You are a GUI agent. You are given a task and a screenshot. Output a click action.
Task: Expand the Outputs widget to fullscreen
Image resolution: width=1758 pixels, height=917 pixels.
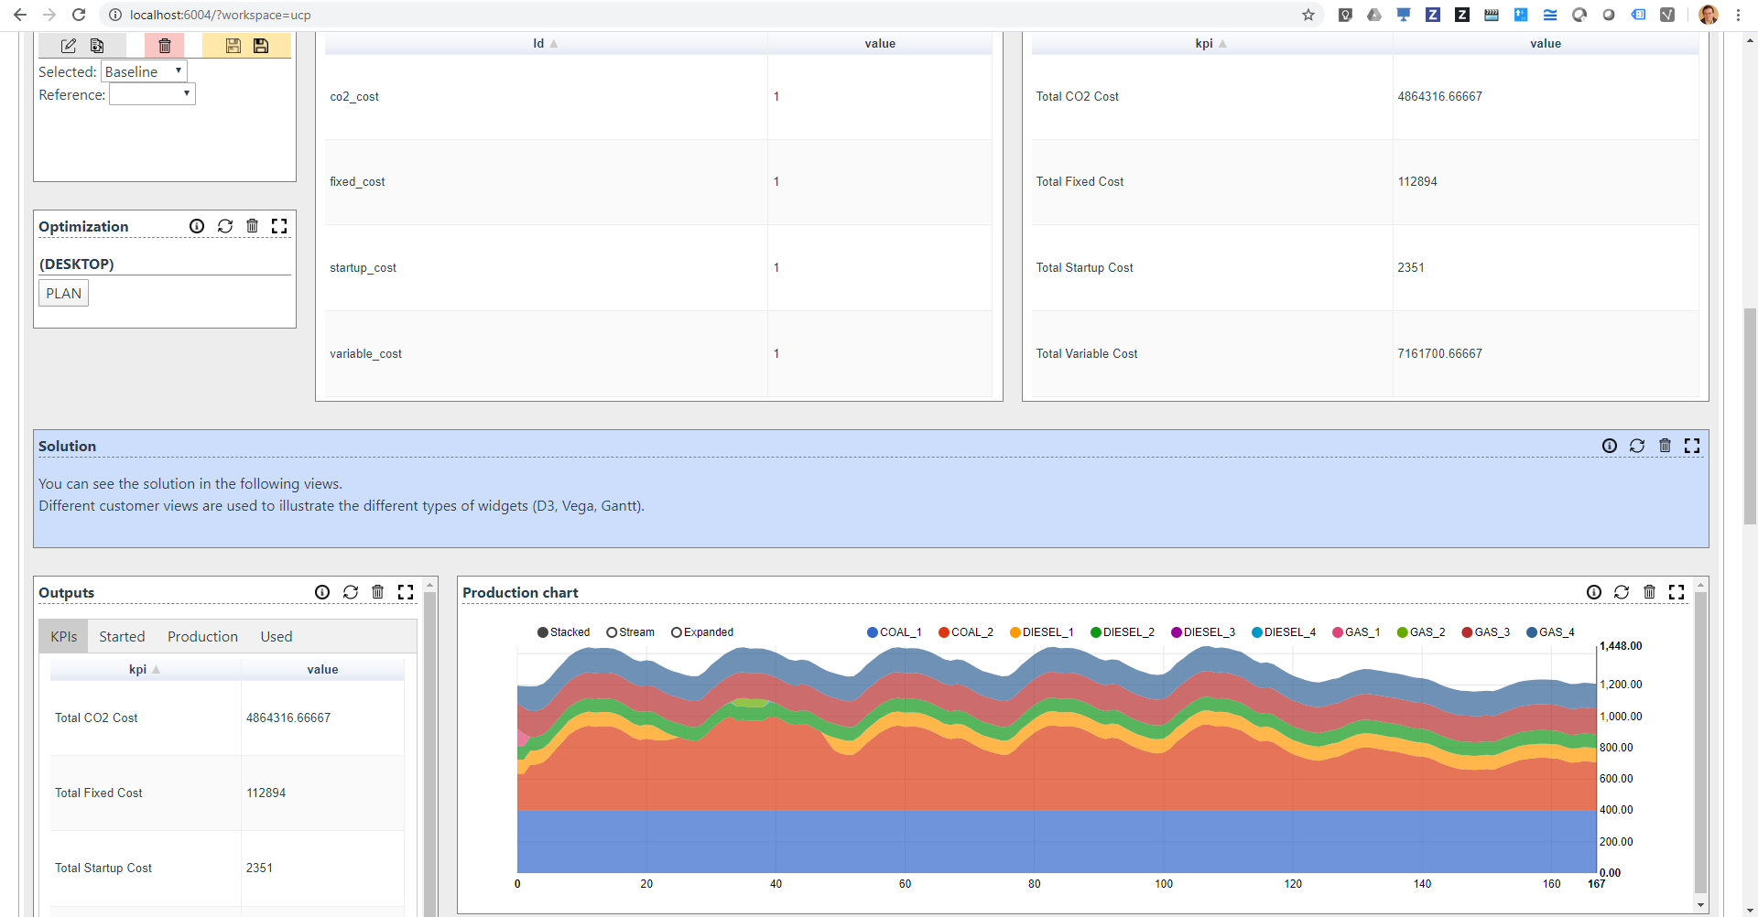coord(406,592)
